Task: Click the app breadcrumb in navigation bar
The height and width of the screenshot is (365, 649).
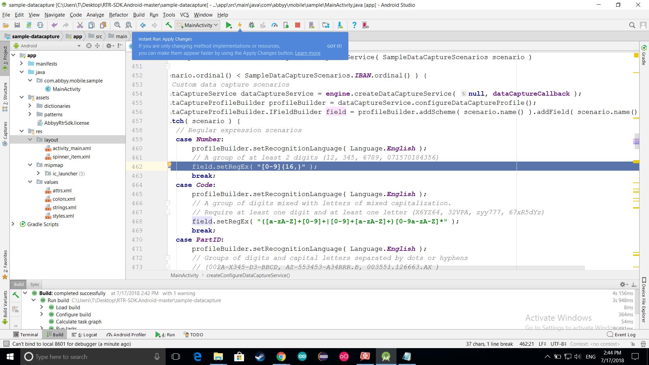Action: click(x=74, y=36)
